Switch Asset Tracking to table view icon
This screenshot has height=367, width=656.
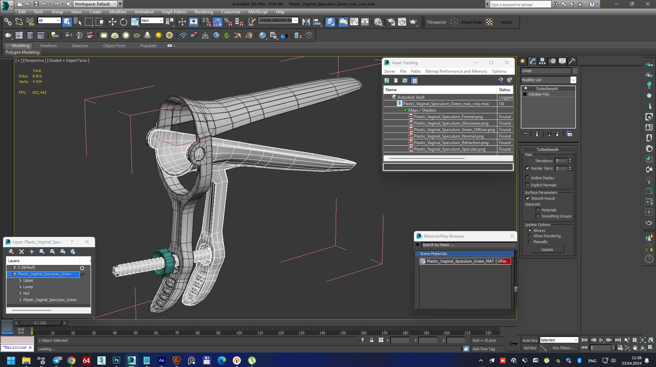pyautogui.click(x=415, y=81)
